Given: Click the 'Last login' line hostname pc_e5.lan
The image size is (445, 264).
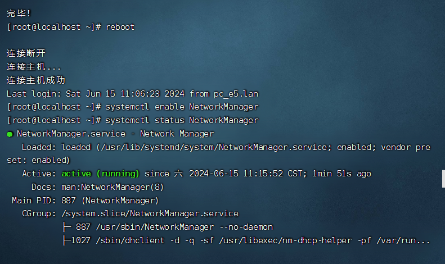Looking at the screenshot, I should tap(236, 94).
